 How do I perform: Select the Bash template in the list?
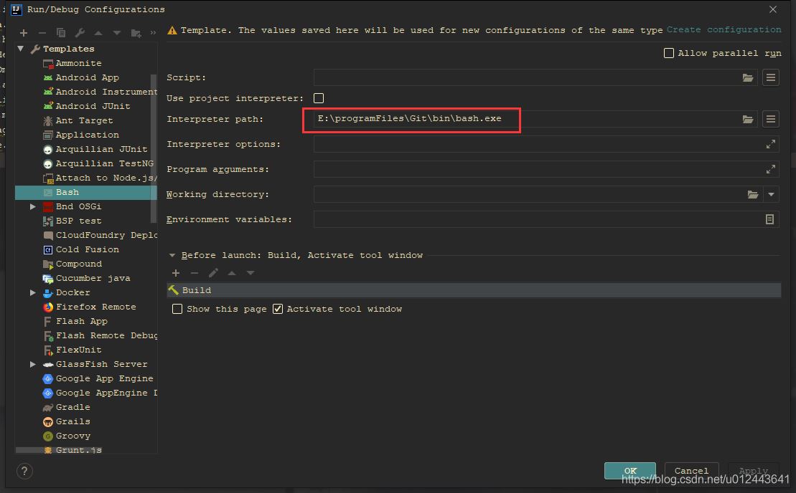point(67,192)
